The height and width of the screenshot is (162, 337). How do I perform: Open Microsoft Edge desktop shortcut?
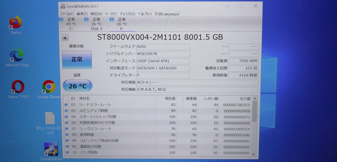(x=17, y=57)
